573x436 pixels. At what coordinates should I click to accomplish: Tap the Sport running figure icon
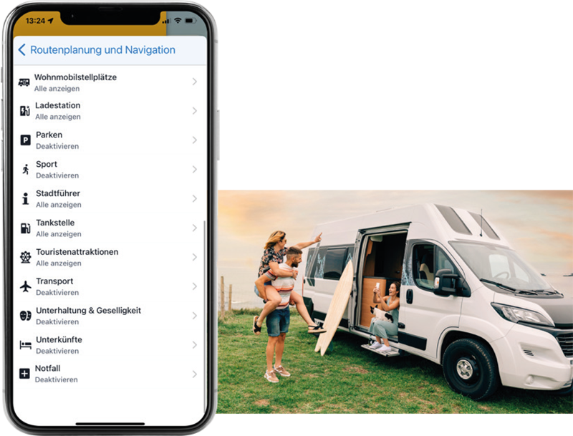click(26, 169)
